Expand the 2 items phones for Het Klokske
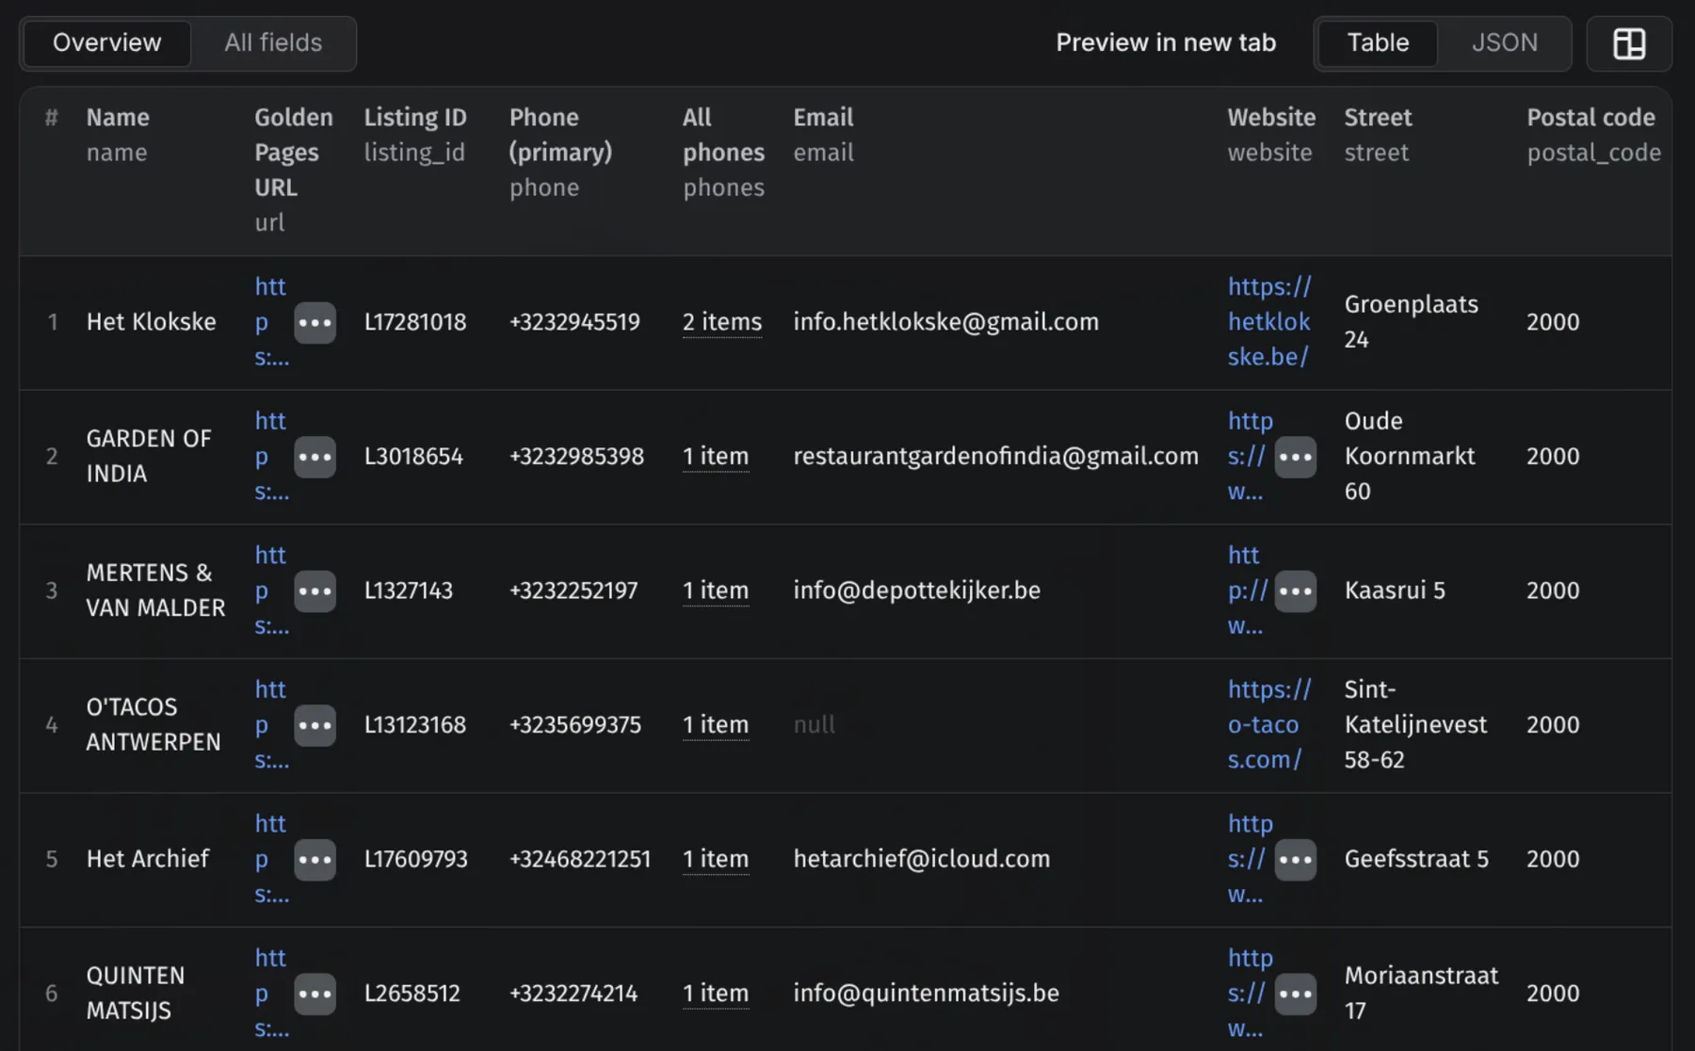1695x1051 pixels. click(x=722, y=322)
